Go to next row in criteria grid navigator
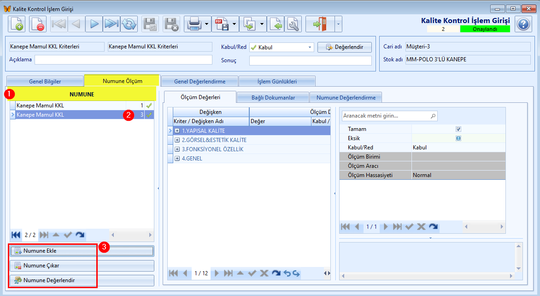The width and height of the screenshot is (540, 296). point(217,273)
